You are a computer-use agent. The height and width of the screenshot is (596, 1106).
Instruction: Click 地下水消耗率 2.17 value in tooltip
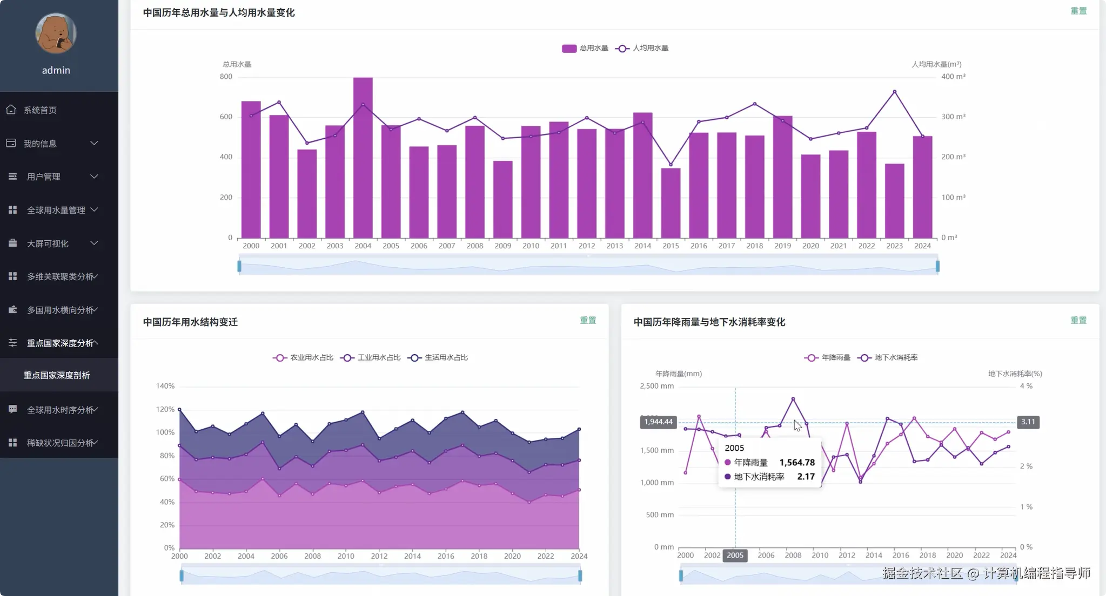806,477
